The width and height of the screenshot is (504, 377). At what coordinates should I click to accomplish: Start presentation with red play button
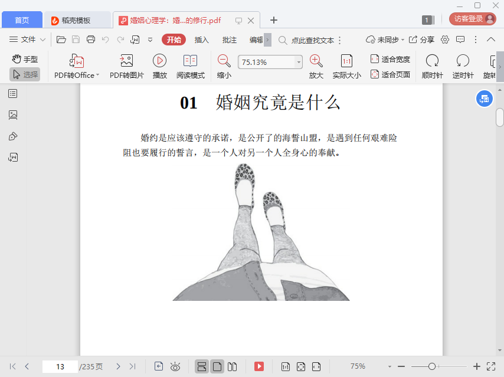point(259,366)
